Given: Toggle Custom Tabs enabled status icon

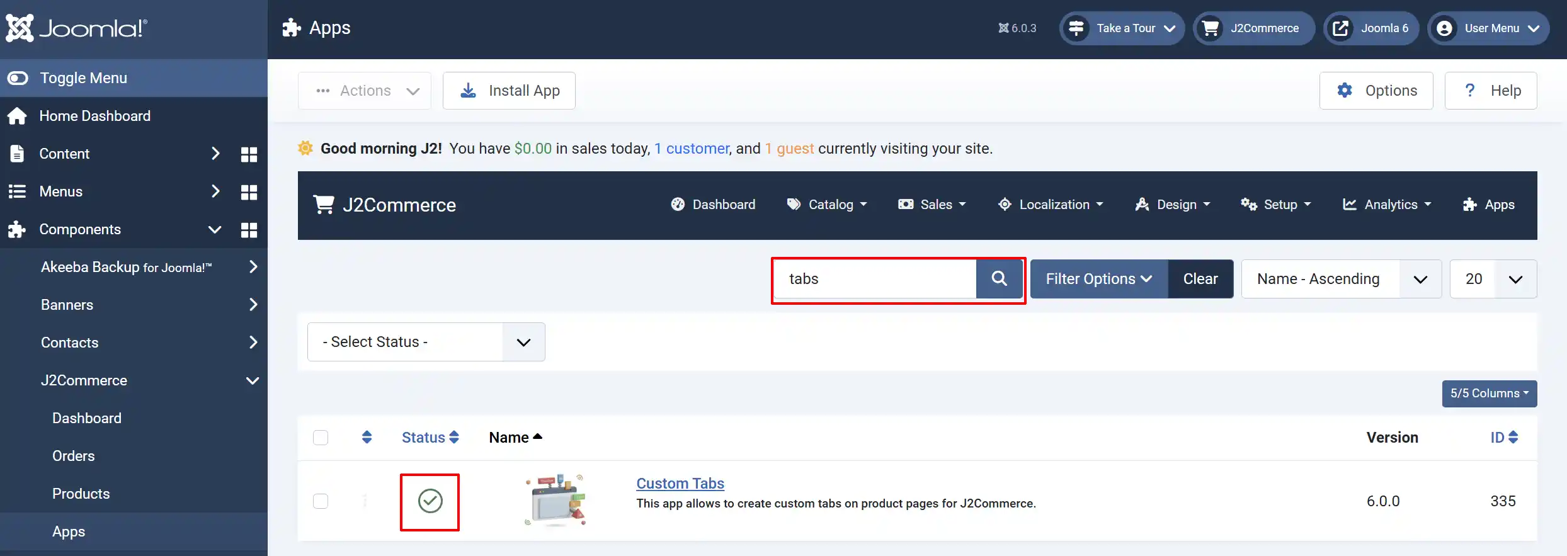Looking at the screenshot, I should click(x=430, y=501).
